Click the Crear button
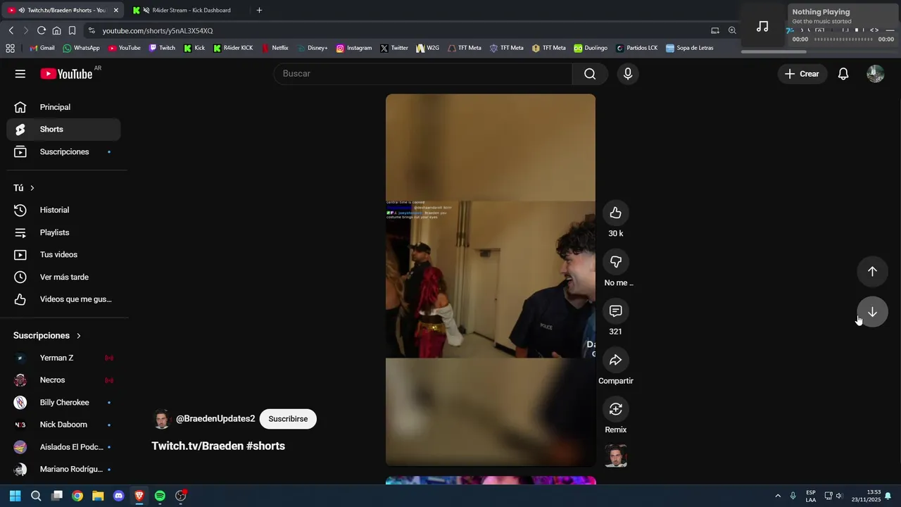901x507 pixels. [x=802, y=74]
